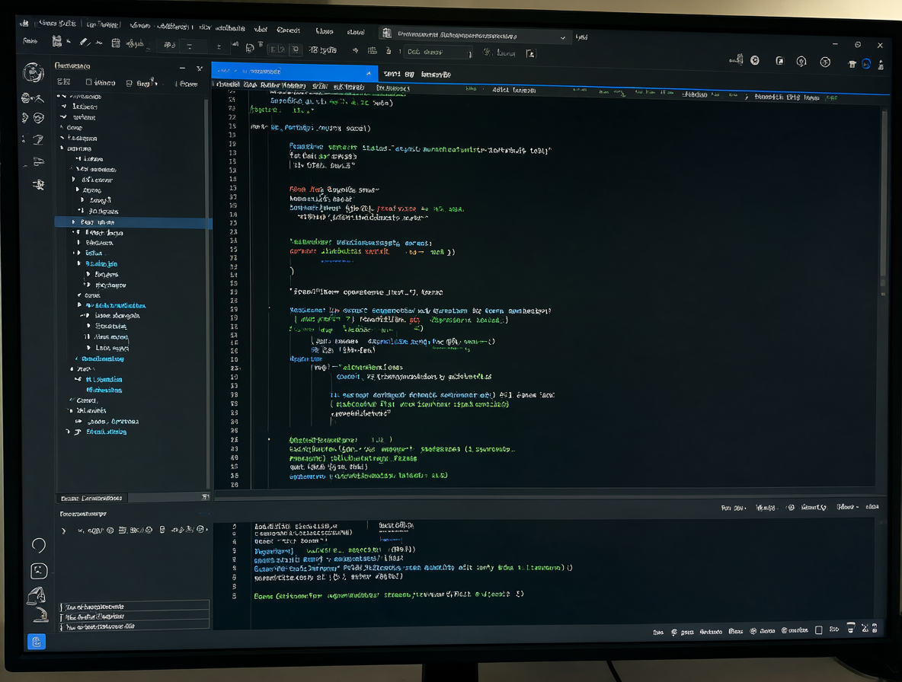Viewport: 902px width, 682px height.
Task: Toggle the empty square box in the status bar
Action: 819,630
